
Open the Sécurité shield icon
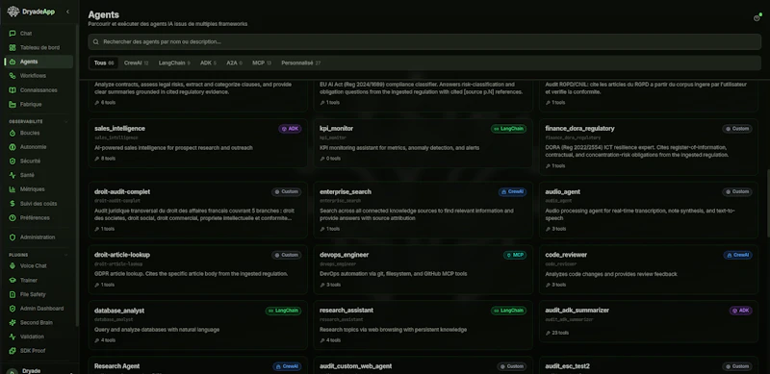tap(13, 161)
